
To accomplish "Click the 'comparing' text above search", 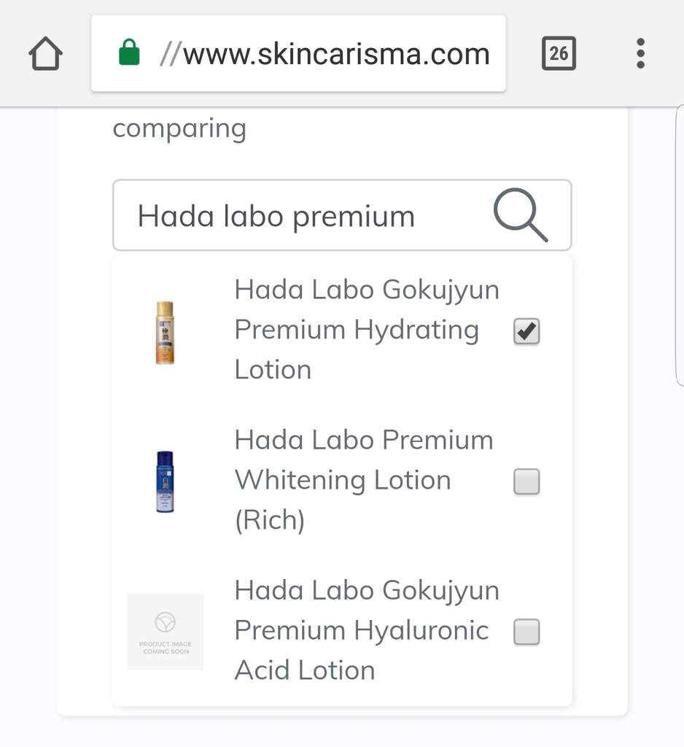I will [179, 129].
